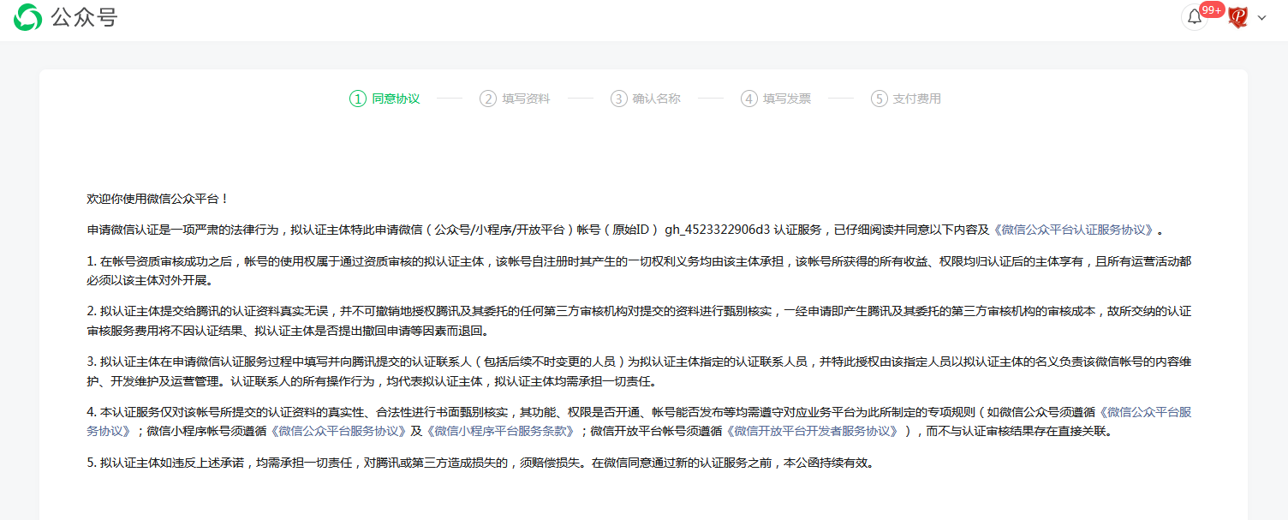1288x520 pixels.
Task: Click the circled number 3 step icon
Action: [x=618, y=99]
